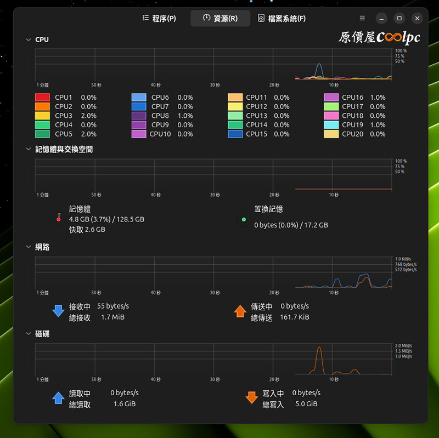
Task: Click the memory usage pie icon
Action: tap(59, 219)
